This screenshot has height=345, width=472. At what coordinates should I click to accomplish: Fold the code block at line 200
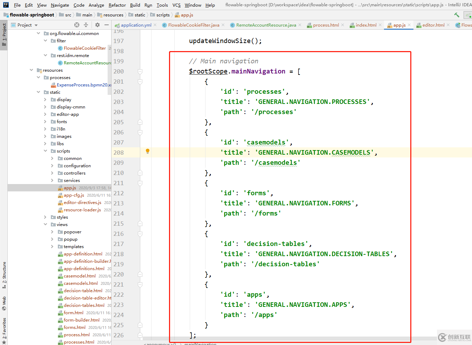click(140, 71)
